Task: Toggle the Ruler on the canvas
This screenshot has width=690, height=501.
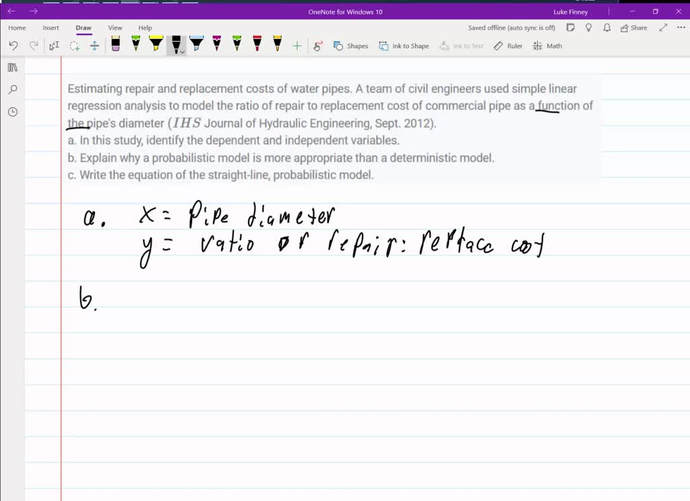Action: point(508,46)
